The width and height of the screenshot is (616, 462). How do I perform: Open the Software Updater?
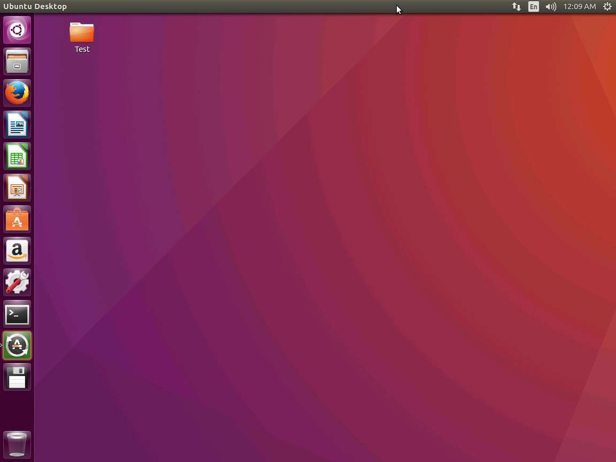coord(17,345)
